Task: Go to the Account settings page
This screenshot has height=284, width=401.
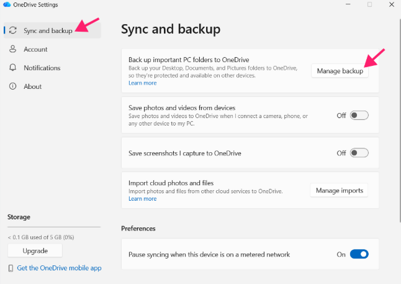Action: click(x=52, y=49)
